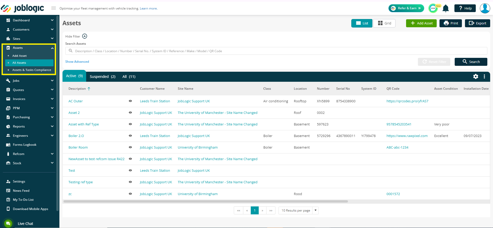Screen dimensions: 493x228
Task: Open Download Mobile Apps
Action: [30, 209]
